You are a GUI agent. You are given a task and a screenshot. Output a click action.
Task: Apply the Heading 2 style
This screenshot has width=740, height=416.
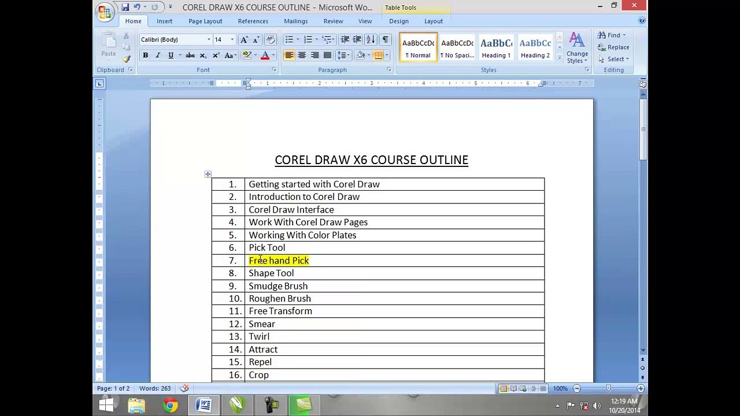[535, 48]
